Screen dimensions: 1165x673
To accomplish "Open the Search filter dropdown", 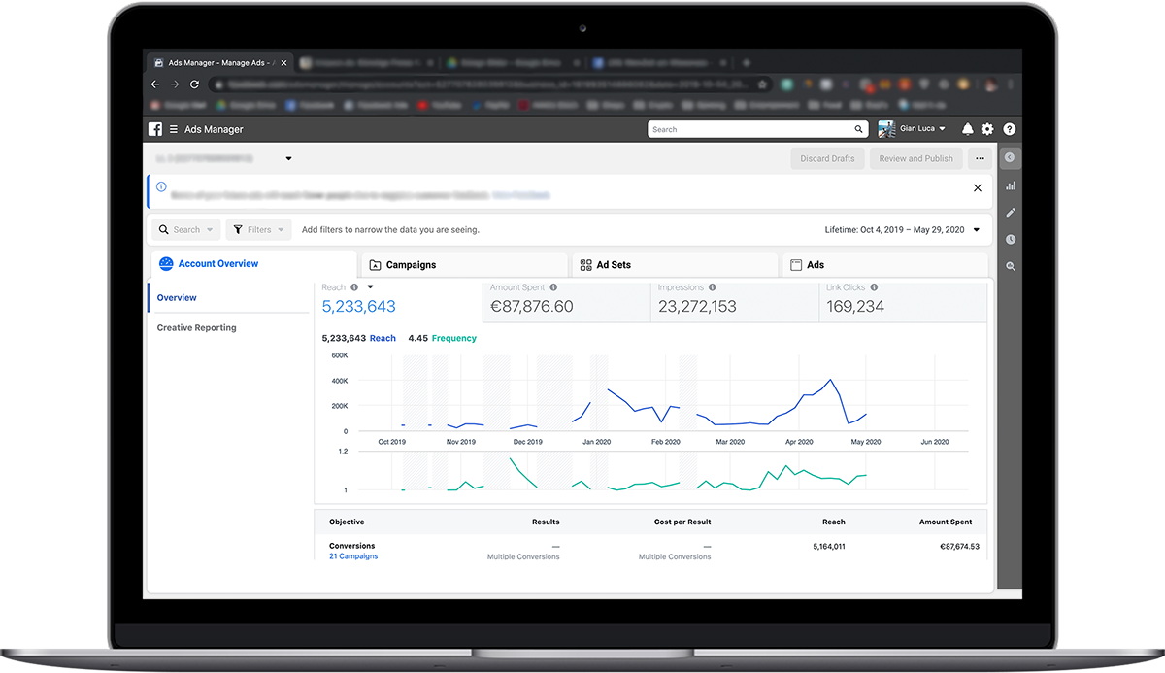I will coord(186,230).
